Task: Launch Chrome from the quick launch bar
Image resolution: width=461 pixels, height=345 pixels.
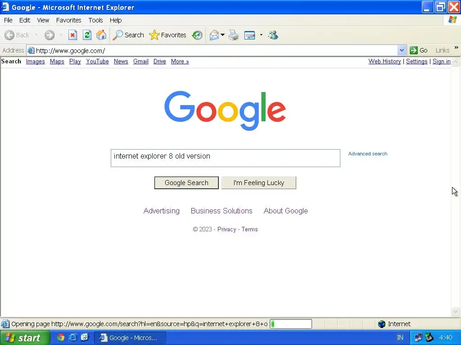Action: coord(61,338)
